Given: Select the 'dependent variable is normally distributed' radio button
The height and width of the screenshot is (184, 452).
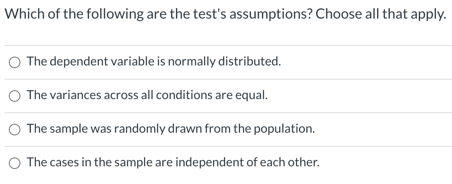Looking at the screenshot, I should (14, 62).
